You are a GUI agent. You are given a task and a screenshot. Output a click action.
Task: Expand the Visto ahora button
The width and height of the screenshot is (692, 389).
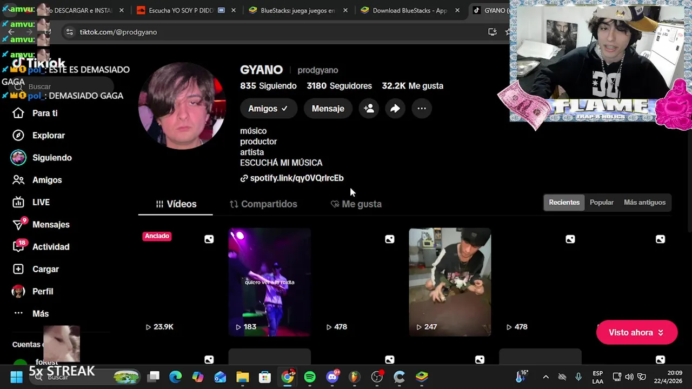coord(636,332)
